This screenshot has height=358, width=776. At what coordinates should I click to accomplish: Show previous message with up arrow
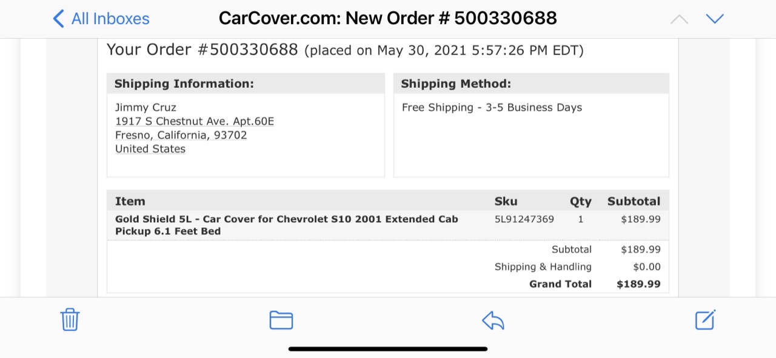click(680, 19)
